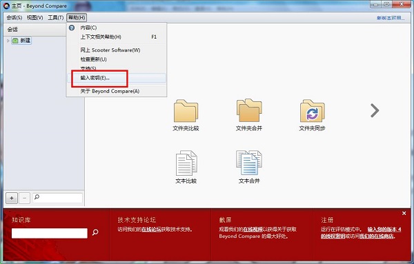Click the 技术支持论坛 heading
Viewport: 414px width, 264px height.
pyautogui.click(x=137, y=220)
